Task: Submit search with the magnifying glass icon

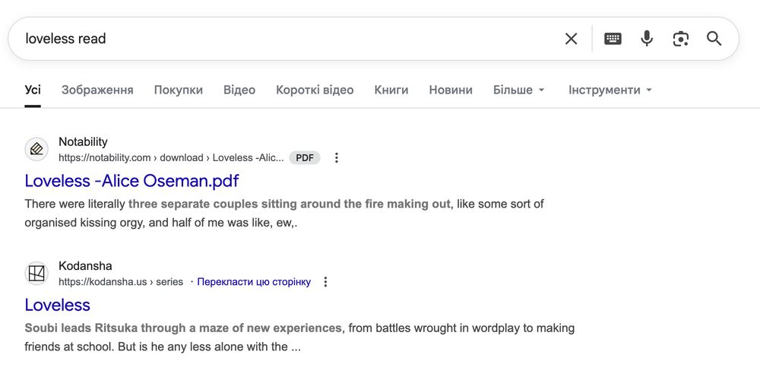Action: click(714, 39)
